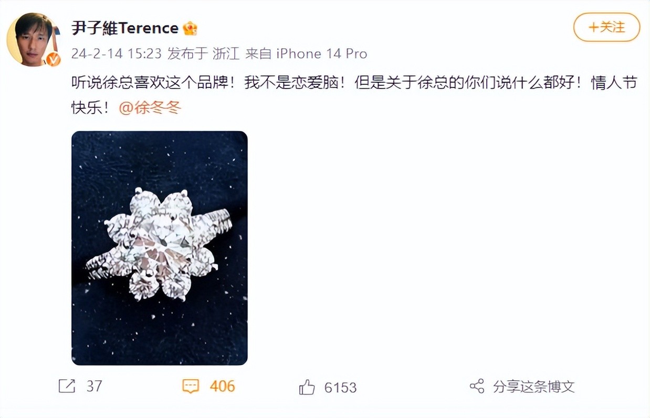The width and height of the screenshot is (650, 418).
Task: Click the repost count 37
Action: pos(94,387)
